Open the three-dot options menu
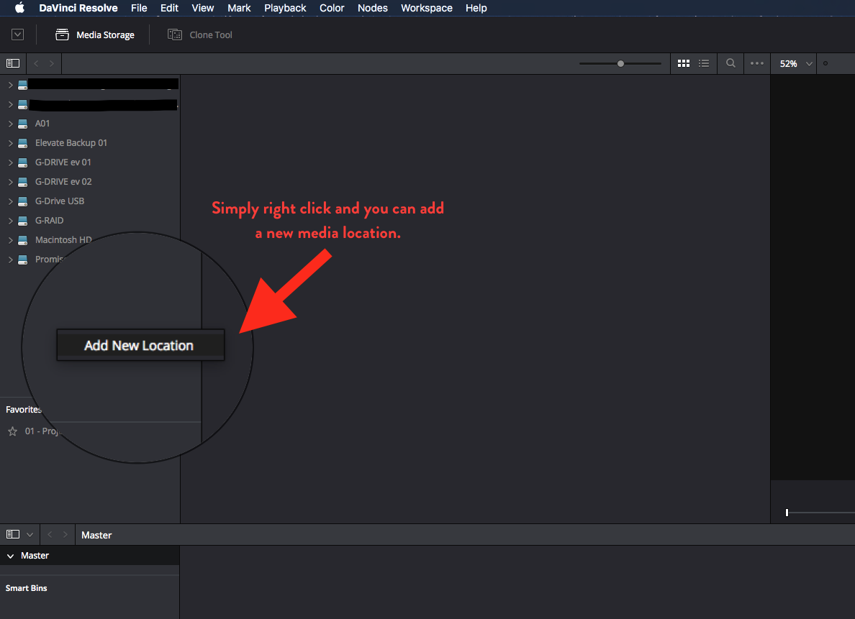 point(757,63)
